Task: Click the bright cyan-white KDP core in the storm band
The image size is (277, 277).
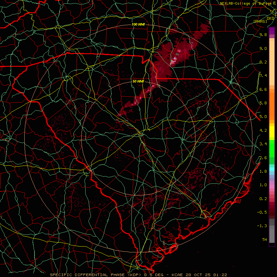Action: pyautogui.click(x=175, y=58)
